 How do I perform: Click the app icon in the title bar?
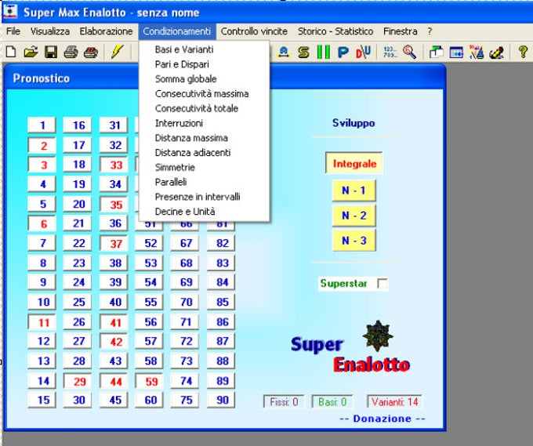10,11
